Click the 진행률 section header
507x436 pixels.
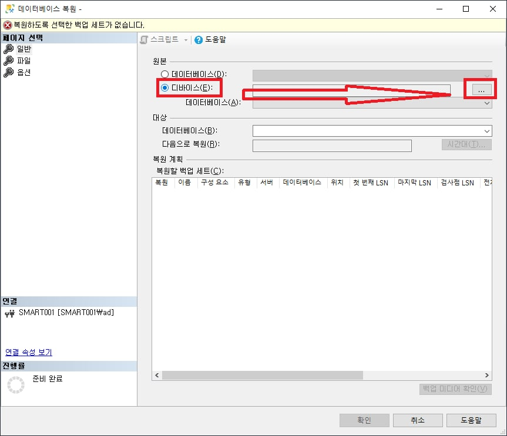point(69,366)
